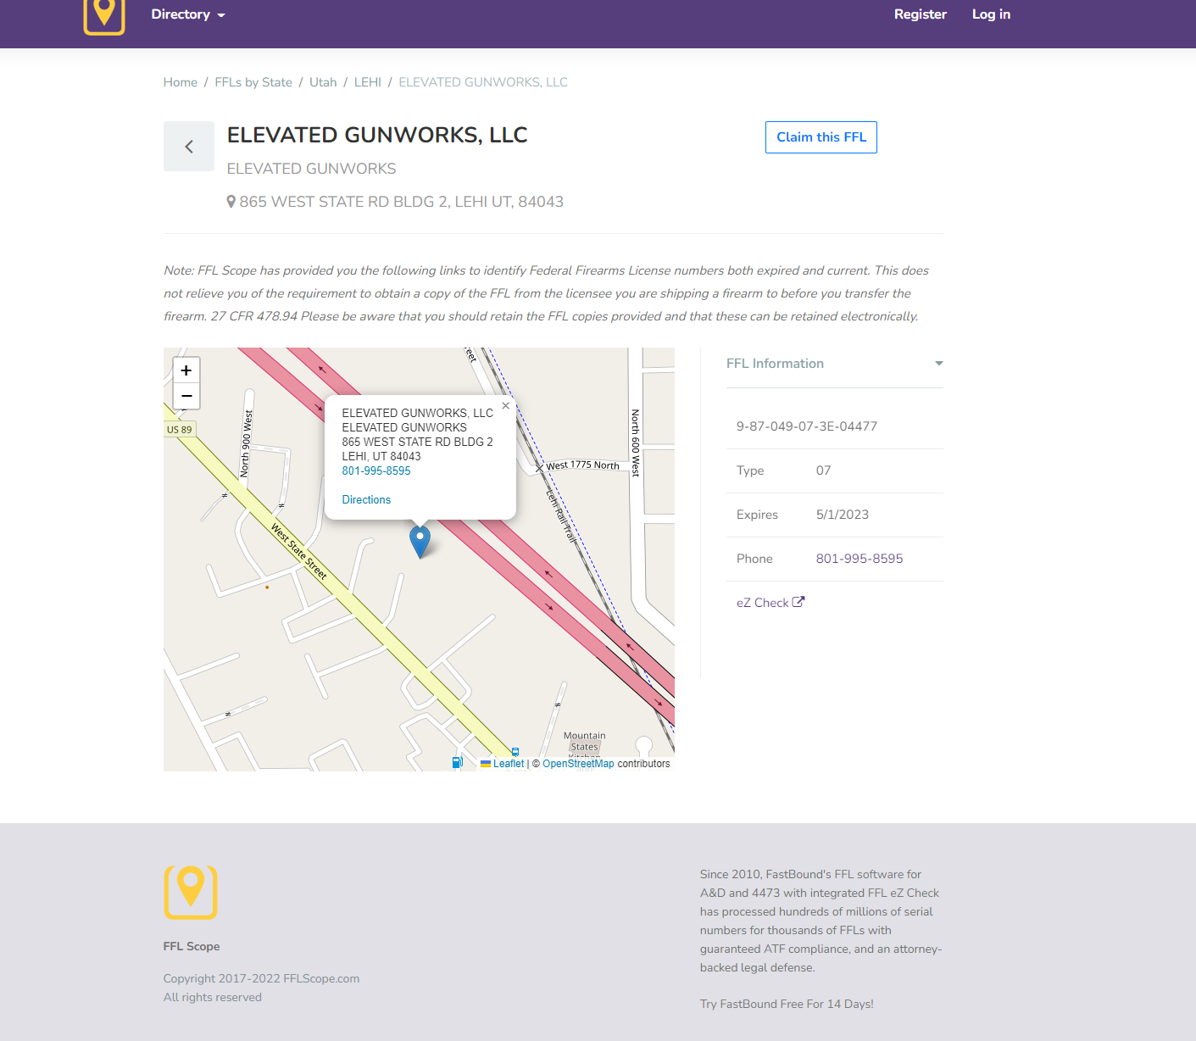Click the fuel station icon on map
The height and width of the screenshot is (1041, 1196).
[x=457, y=763]
